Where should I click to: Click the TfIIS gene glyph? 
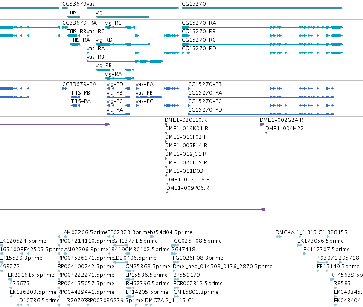tap(73, 17)
